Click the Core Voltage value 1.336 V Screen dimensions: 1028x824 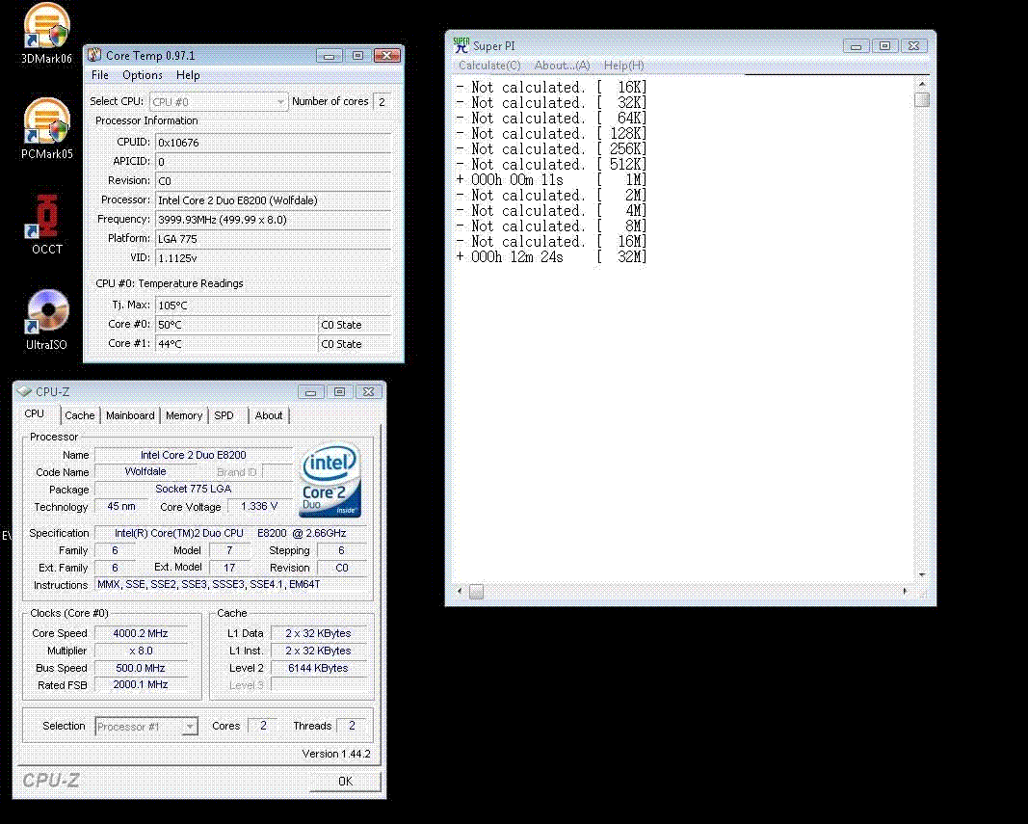click(x=259, y=507)
